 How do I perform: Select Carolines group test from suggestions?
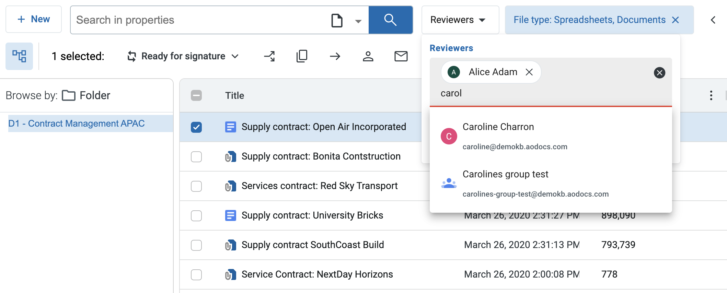point(551,184)
